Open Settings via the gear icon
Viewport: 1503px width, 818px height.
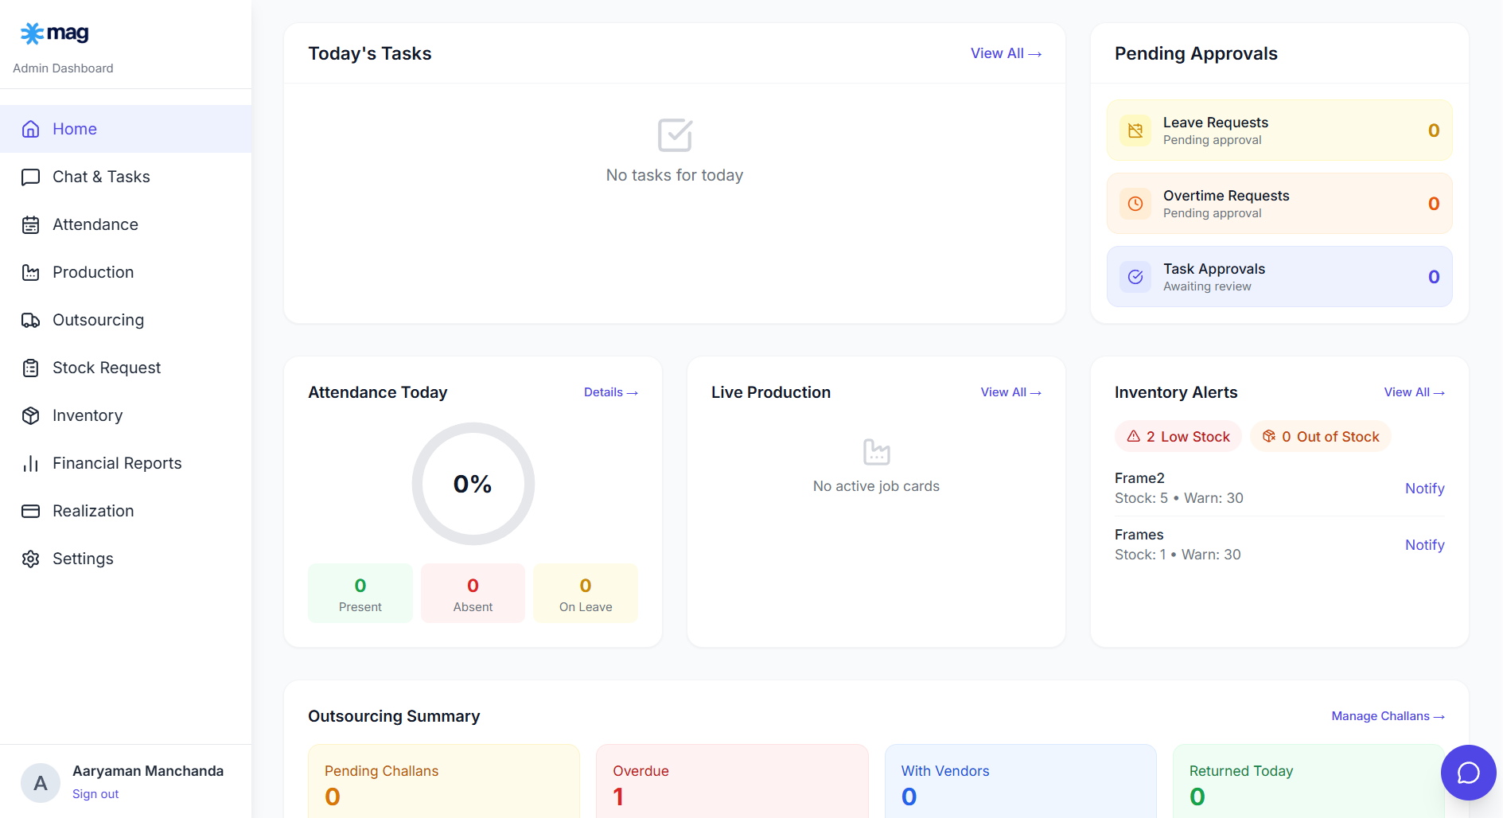(30, 559)
